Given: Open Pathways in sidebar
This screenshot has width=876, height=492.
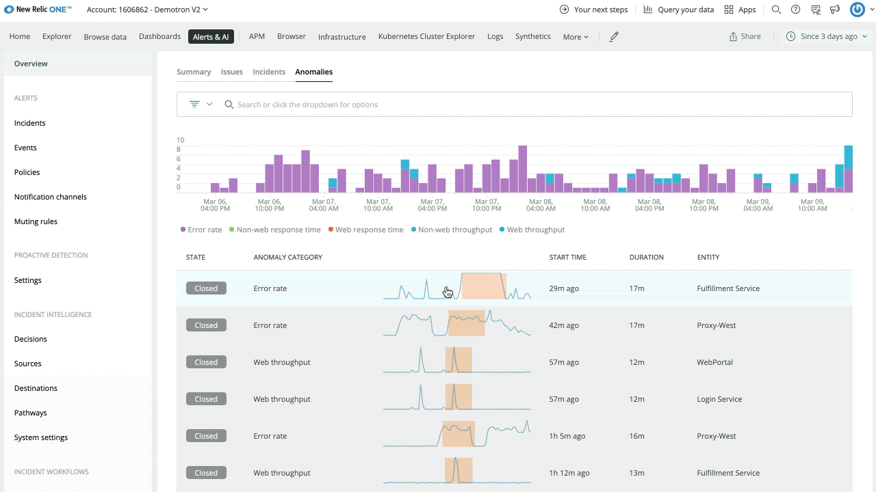Looking at the screenshot, I should (x=30, y=413).
